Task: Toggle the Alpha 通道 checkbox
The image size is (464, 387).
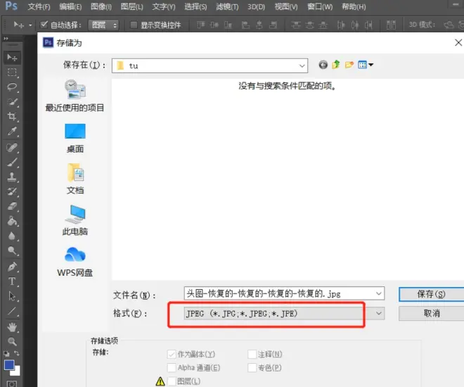Action: tap(172, 368)
